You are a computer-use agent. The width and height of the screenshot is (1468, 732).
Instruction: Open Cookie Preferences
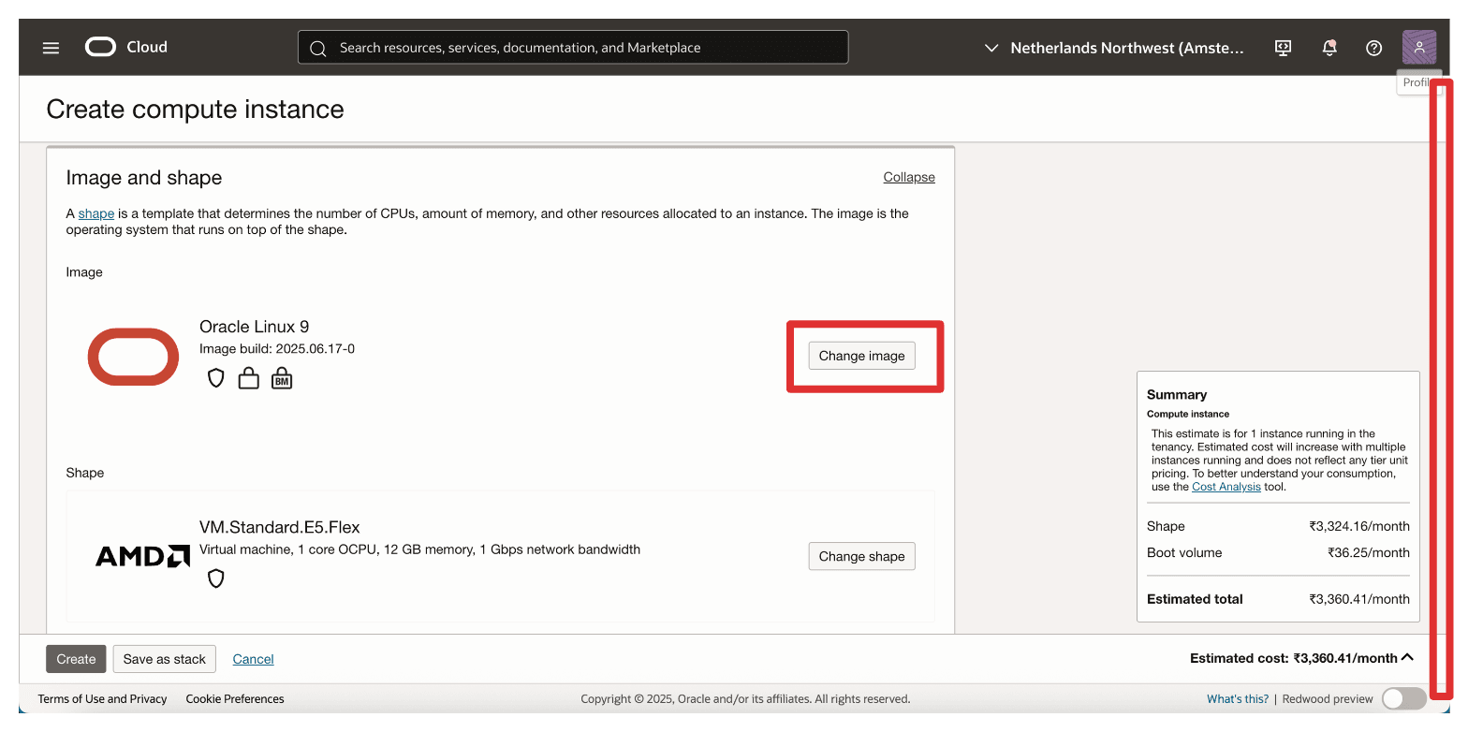tap(235, 698)
